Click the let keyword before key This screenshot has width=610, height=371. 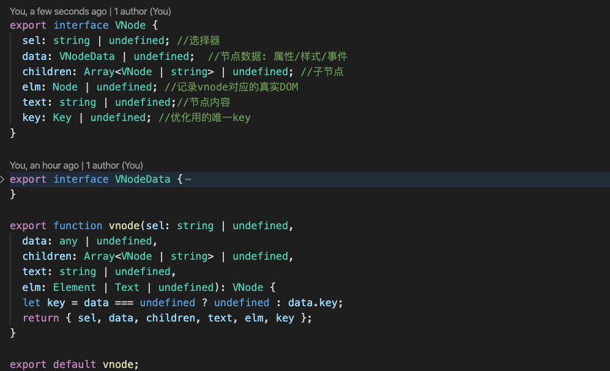(31, 303)
